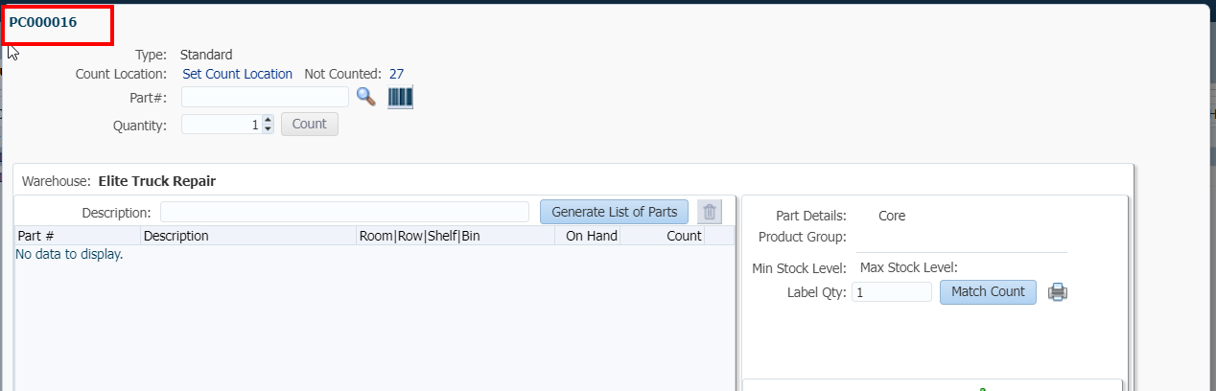
Task: Sort by the Part # column header
Action: click(x=77, y=236)
